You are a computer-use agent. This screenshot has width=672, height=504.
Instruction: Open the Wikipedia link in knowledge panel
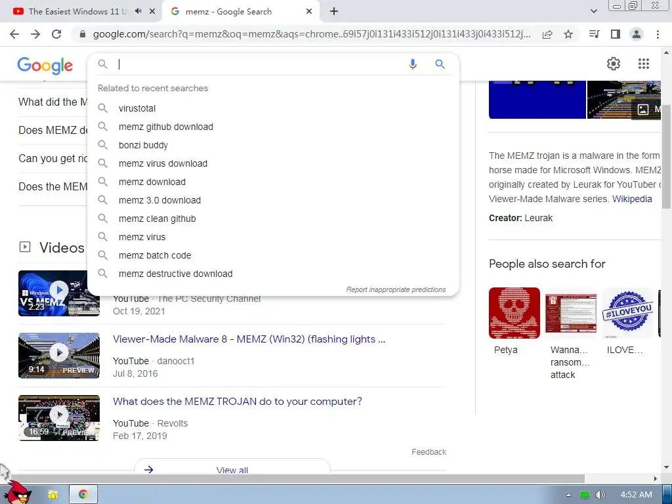click(x=632, y=199)
